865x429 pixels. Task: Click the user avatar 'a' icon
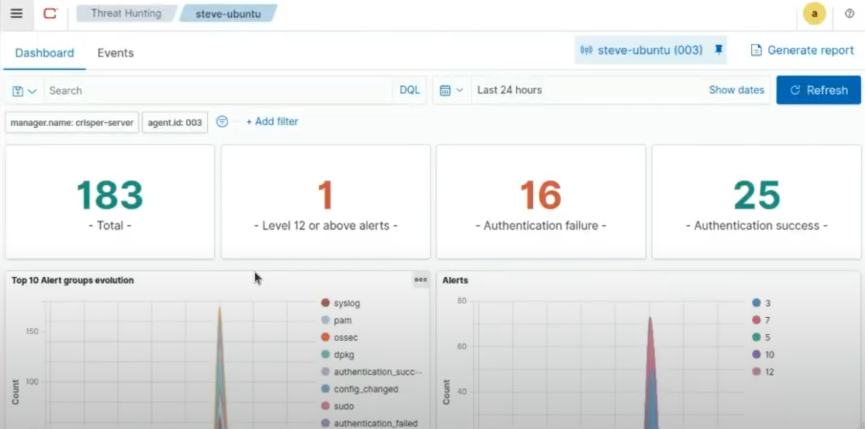[814, 13]
